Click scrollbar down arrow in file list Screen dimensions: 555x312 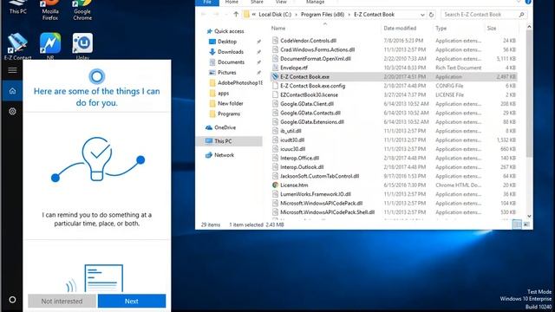point(529,216)
